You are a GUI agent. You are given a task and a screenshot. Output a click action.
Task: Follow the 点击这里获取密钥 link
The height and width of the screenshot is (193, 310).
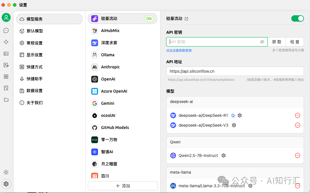click(x=179, y=50)
